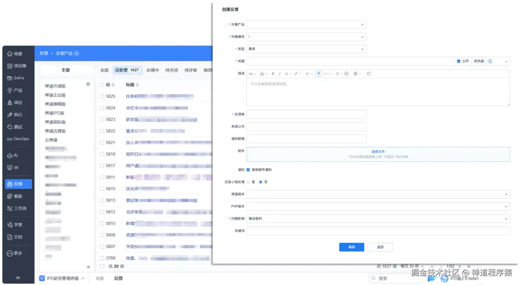Select 禅道企业版 in product list
The image size is (520, 285).
click(55, 95)
